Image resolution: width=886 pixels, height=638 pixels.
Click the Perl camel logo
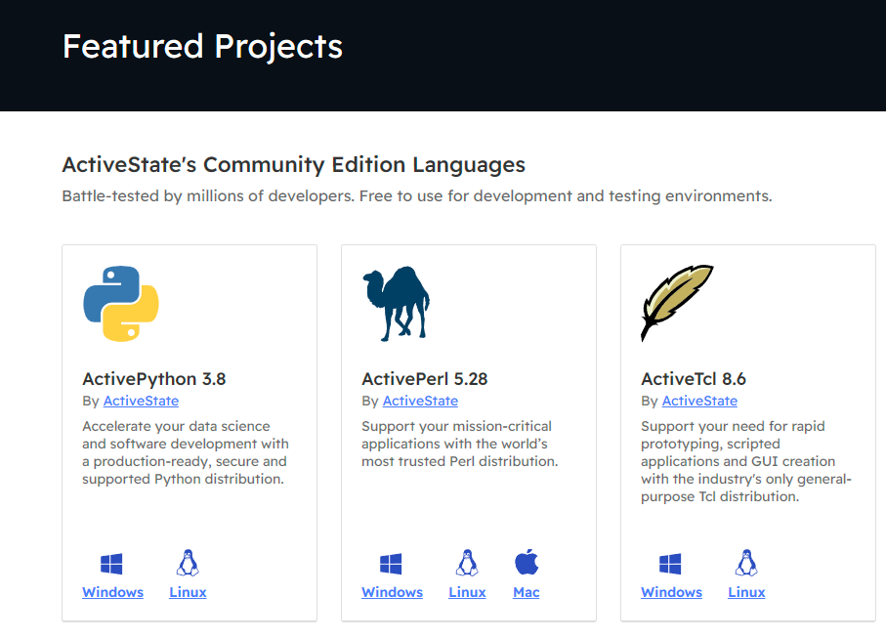[396, 304]
